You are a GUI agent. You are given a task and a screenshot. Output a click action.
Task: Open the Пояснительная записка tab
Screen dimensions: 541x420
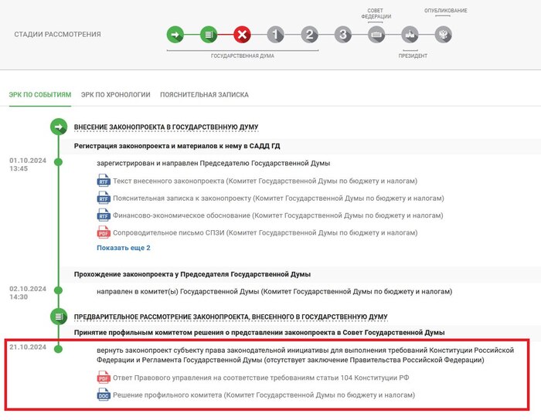tap(204, 95)
